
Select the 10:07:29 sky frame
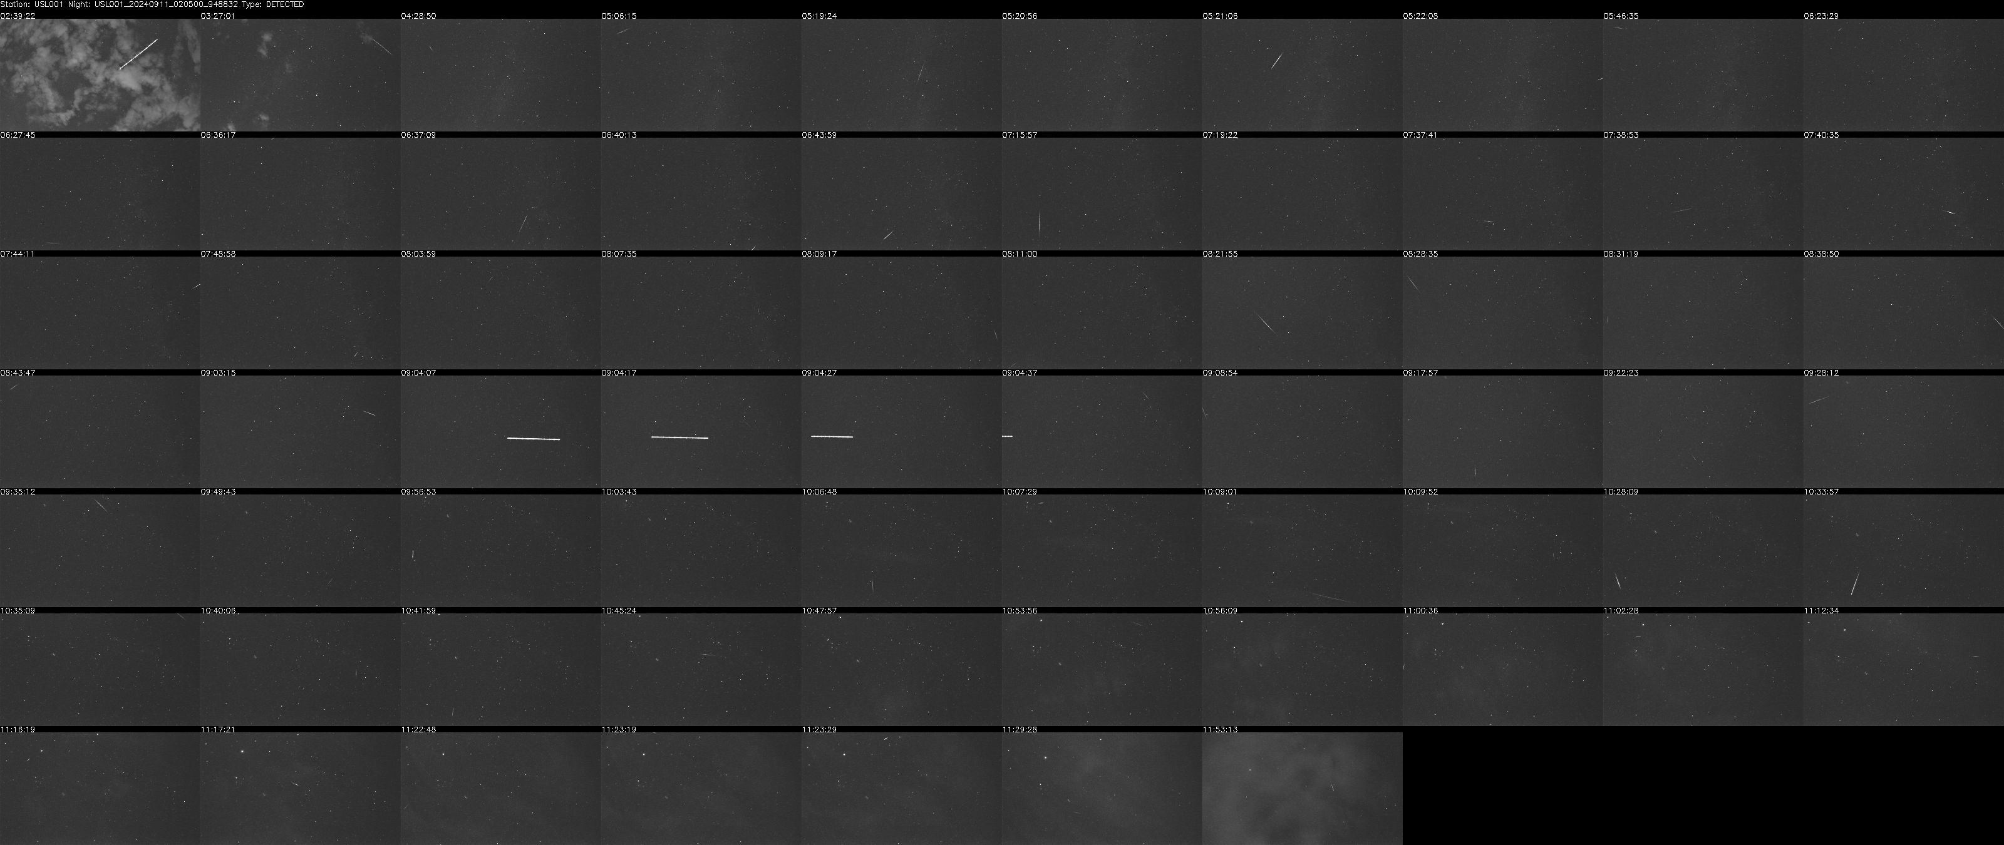[1102, 550]
